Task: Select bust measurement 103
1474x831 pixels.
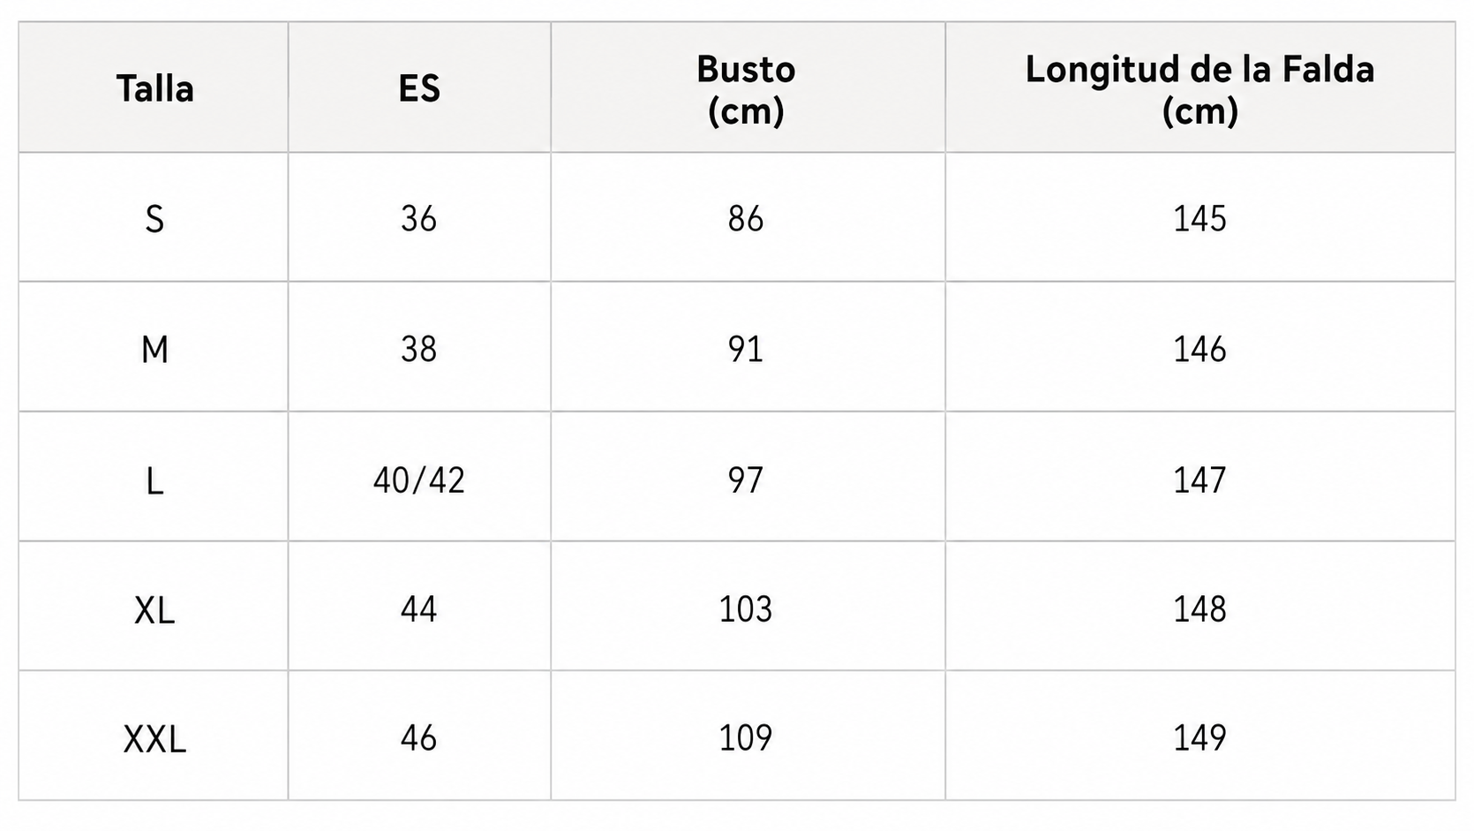Action: coord(746,608)
